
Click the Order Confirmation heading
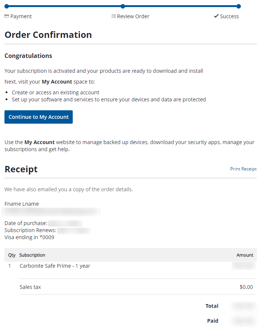coord(48,35)
